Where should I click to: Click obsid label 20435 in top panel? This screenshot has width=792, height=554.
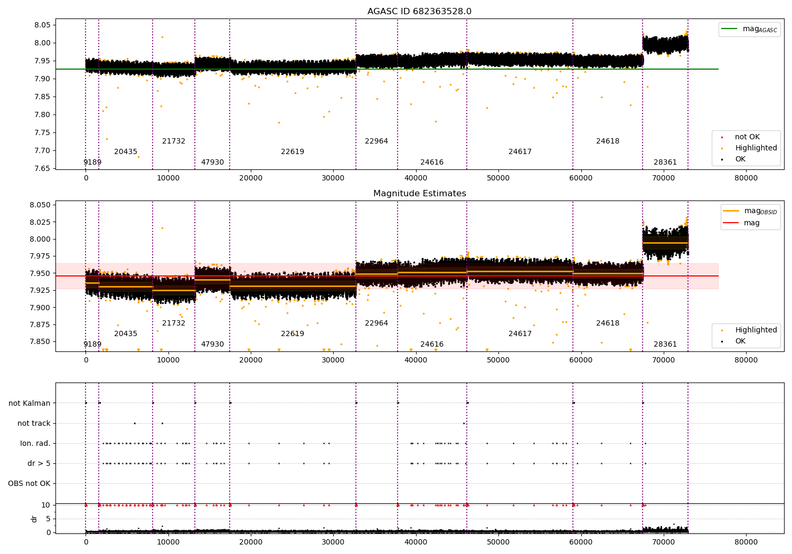[x=126, y=152]
